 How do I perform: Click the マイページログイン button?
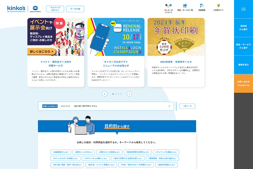55,9
